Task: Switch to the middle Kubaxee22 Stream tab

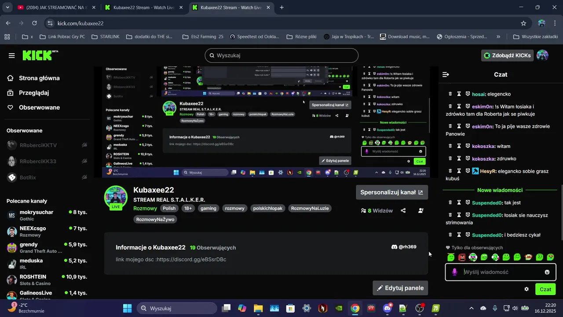Action: point(144,7)
